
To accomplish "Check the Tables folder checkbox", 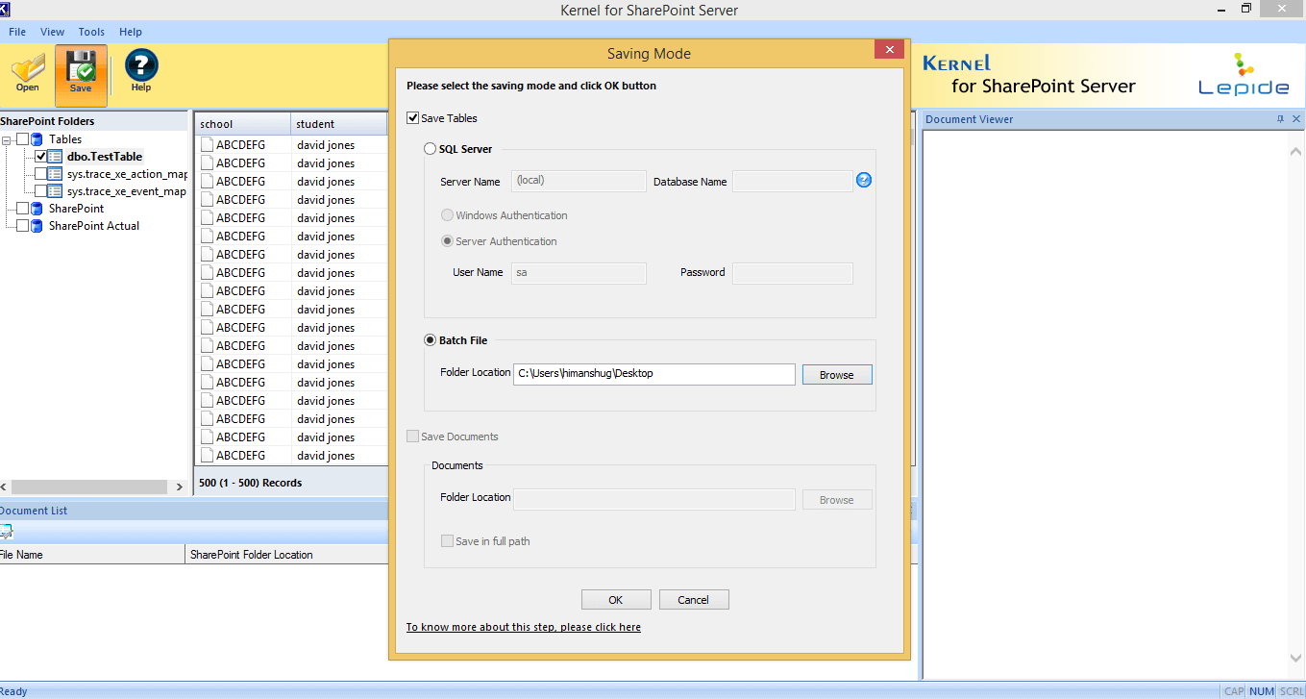I will click(23, 139).
